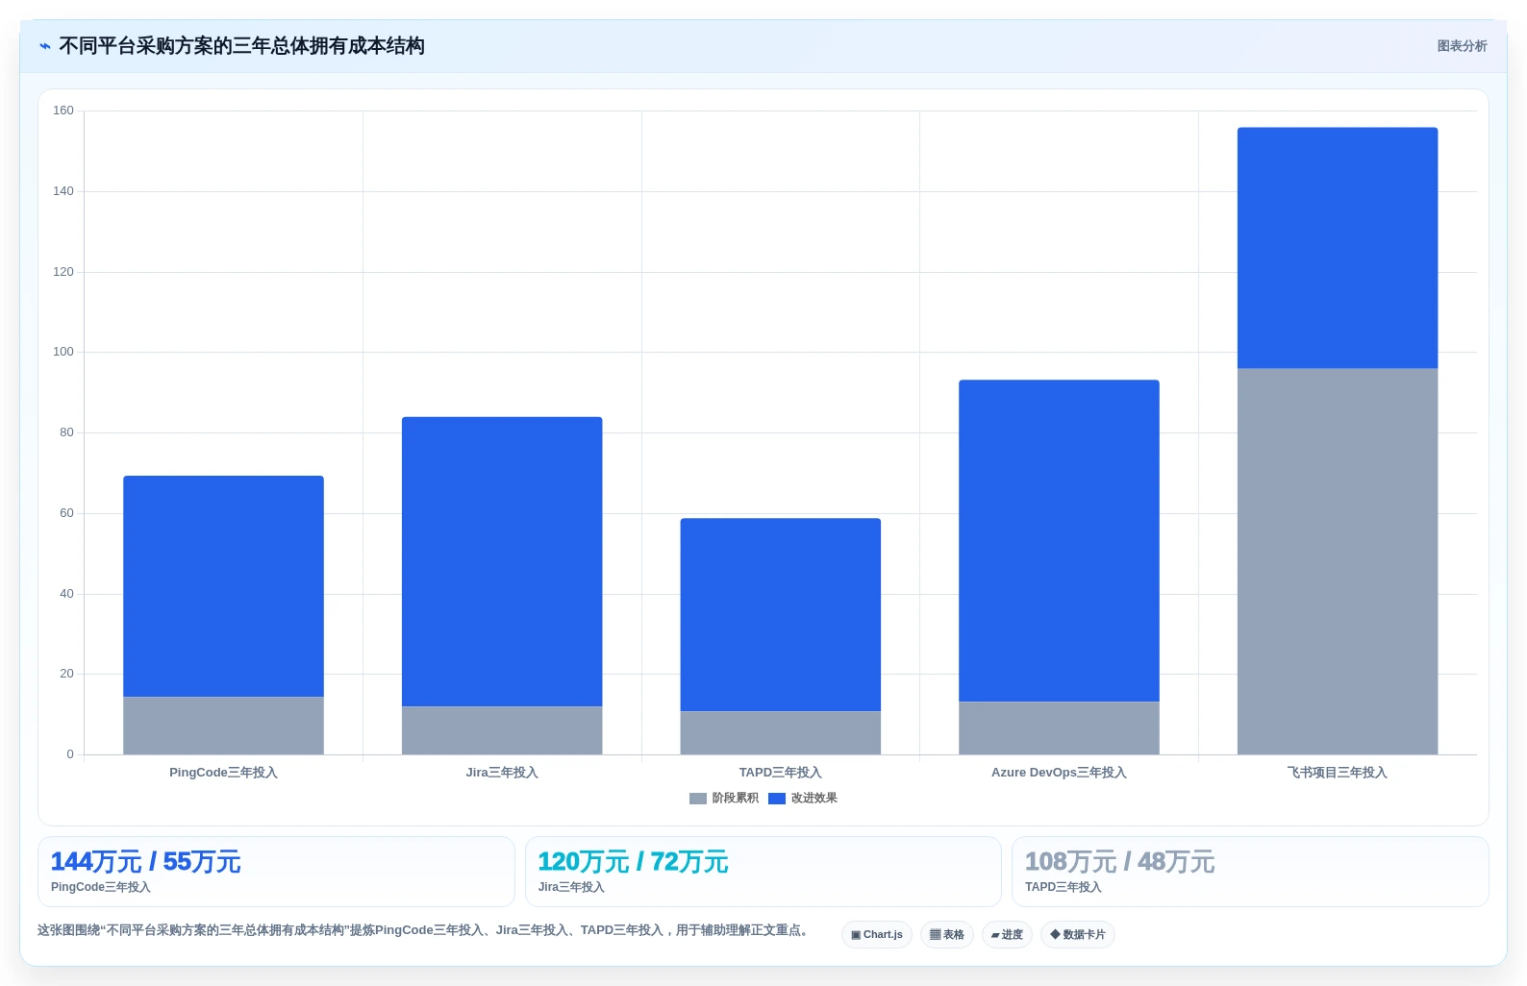Click the 图表分析 label in the header
Screen dimensions: 1527x986
point(1462,46)
